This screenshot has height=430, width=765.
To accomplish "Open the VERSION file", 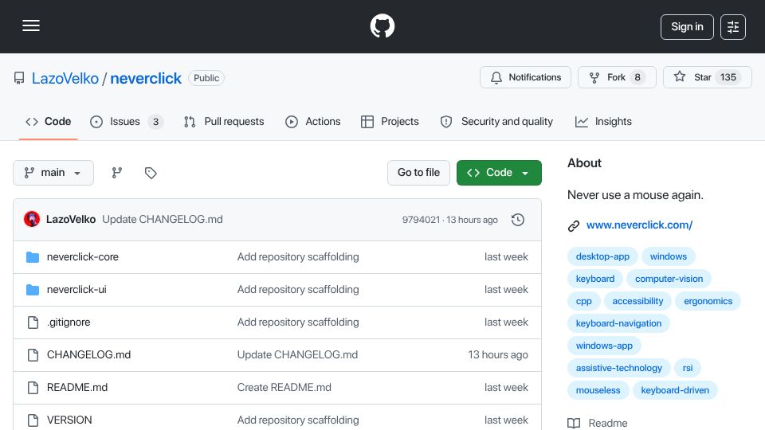I will [x=69, y=420].
